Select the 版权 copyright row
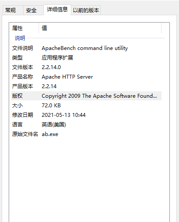179x222 pixels. tap(86, 96)
